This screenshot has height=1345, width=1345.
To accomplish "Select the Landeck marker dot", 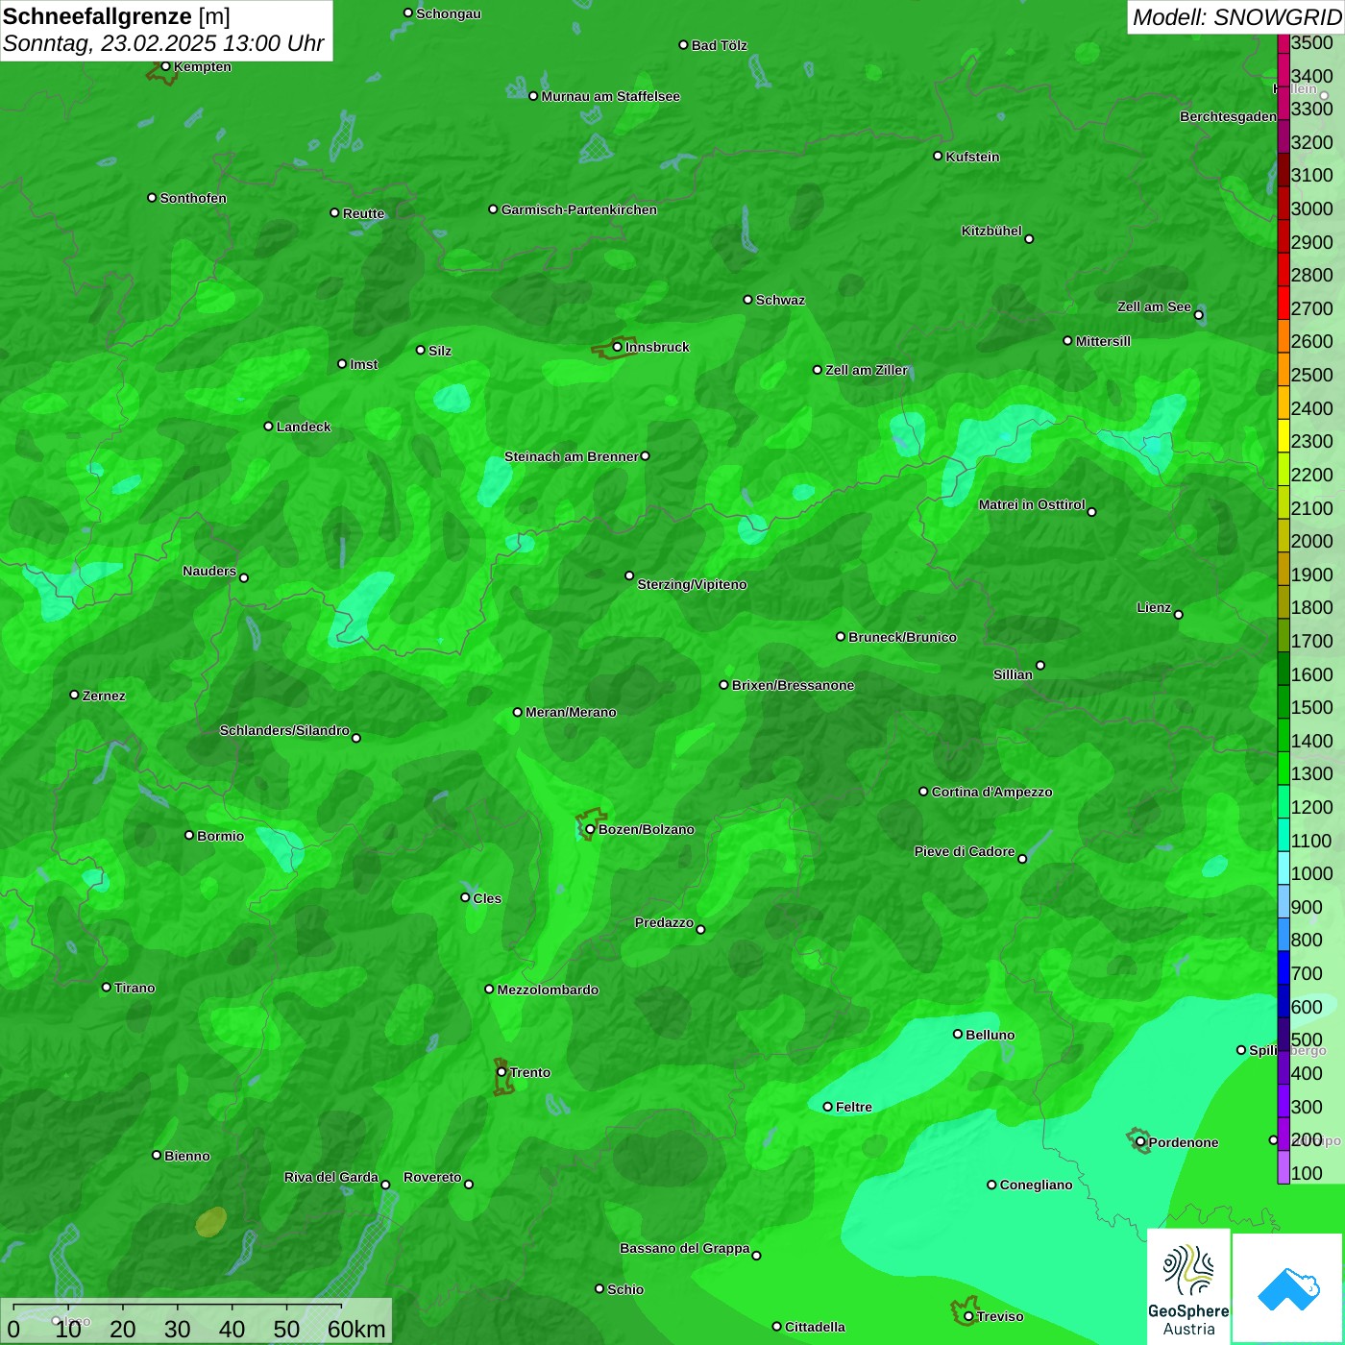I will click(x=268, y=426).
